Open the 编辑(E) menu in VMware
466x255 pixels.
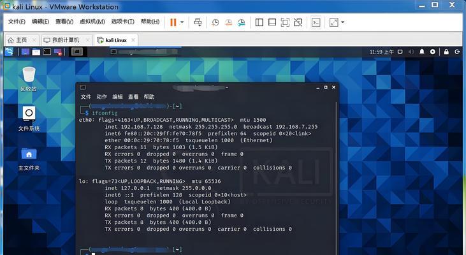pyautogui.click(x=40, y=22)
